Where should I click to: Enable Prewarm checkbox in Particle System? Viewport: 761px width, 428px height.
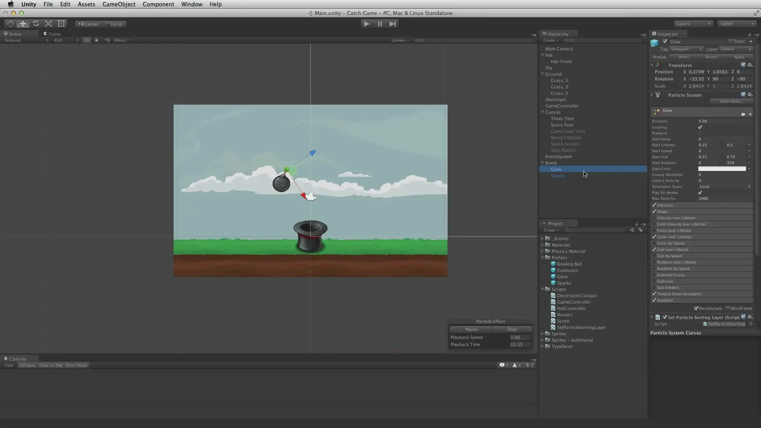point(700,133)
